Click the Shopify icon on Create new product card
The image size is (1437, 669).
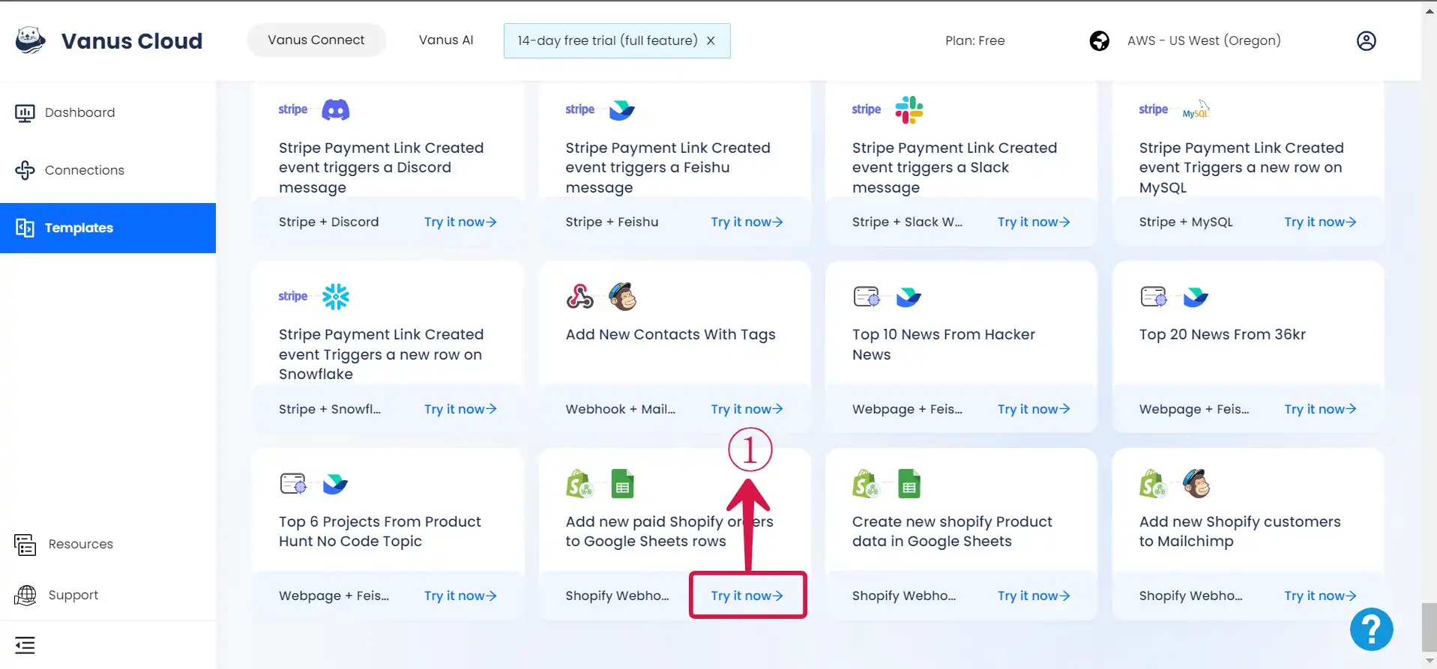pos(866,484)
